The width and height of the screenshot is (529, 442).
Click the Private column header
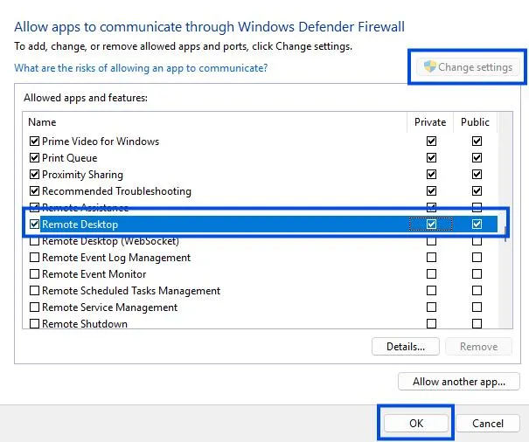pyautogui.click(x=430, y=122)
